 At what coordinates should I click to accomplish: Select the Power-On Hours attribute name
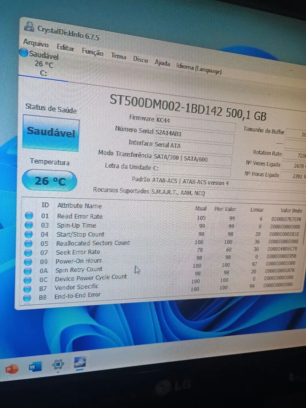point(78,261)
